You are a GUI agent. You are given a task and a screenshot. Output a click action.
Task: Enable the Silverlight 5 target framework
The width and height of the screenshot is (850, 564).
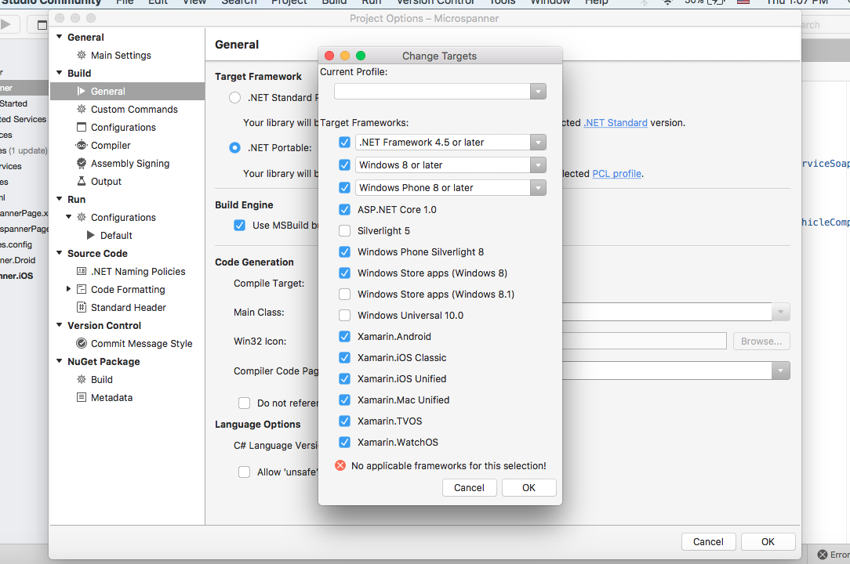[343, 230]
